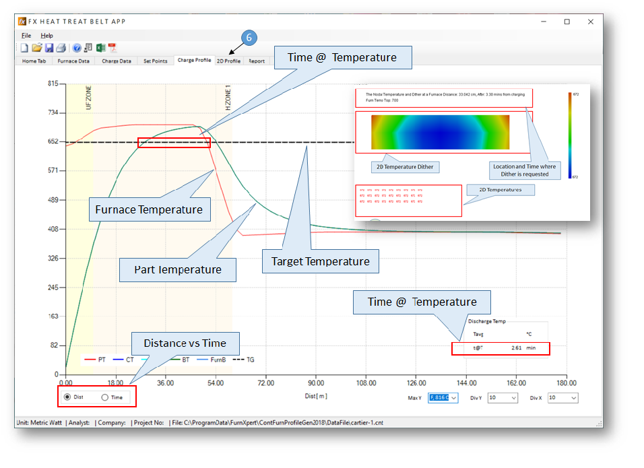
Task: Click the FurnB legend entry
Action: (x=211, y=360)
